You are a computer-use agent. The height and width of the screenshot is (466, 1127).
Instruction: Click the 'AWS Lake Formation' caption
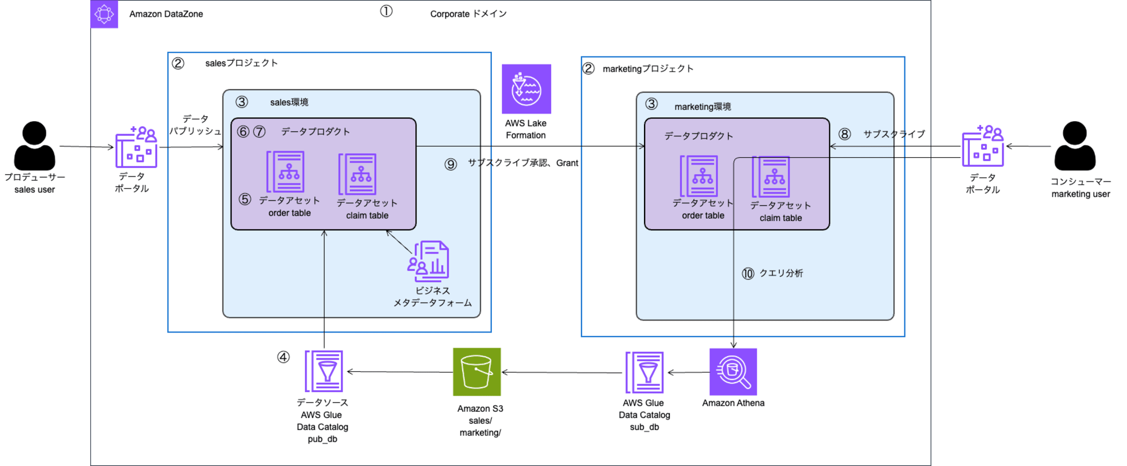(x=526, y=129)
